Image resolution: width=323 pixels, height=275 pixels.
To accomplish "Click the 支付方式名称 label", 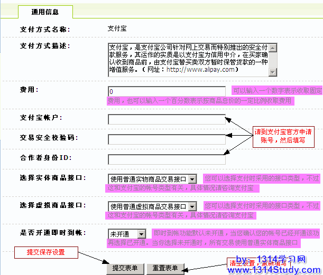I will [x=45, y=29].
